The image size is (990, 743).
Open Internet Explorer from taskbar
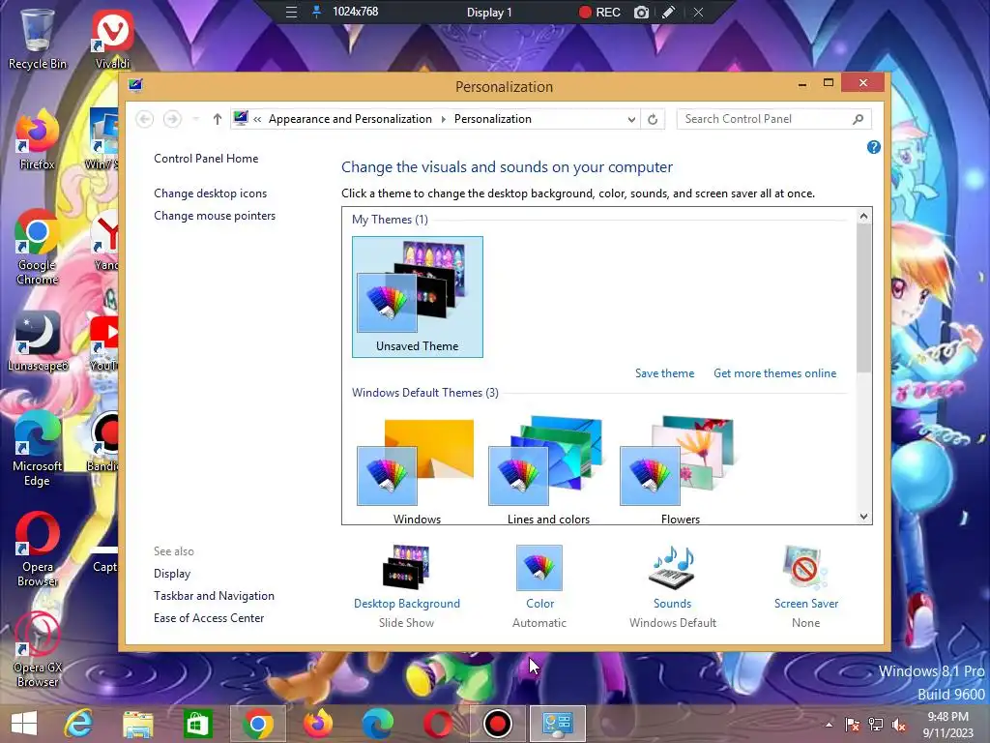[x=78, y=724]
